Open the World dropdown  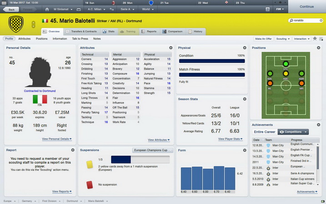[148, 10]
